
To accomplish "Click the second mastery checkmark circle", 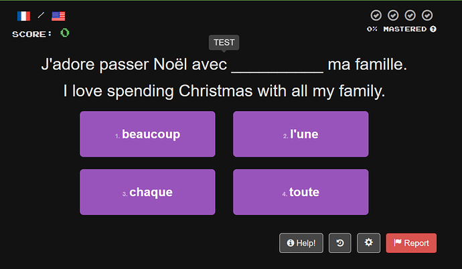I will pyautogui.click(x=393, y=15).
